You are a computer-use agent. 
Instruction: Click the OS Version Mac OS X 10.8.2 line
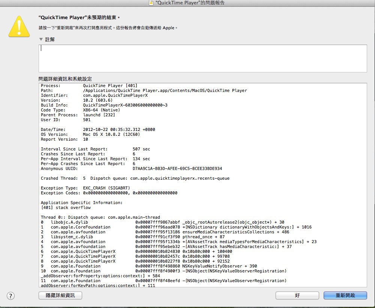[90, 135]
